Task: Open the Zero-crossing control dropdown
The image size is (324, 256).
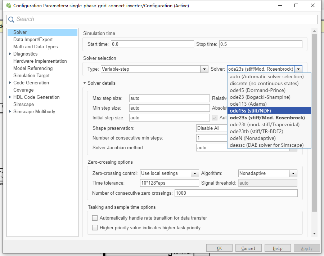Action: coord(195,173)
